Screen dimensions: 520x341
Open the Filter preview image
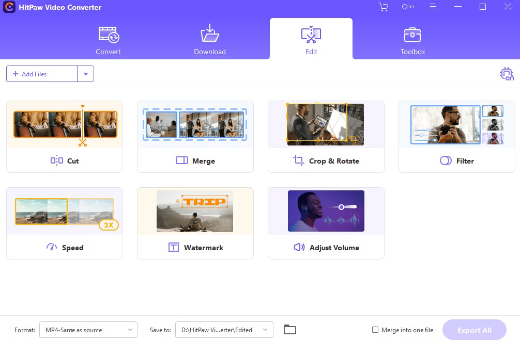click(x=456, y=124)
